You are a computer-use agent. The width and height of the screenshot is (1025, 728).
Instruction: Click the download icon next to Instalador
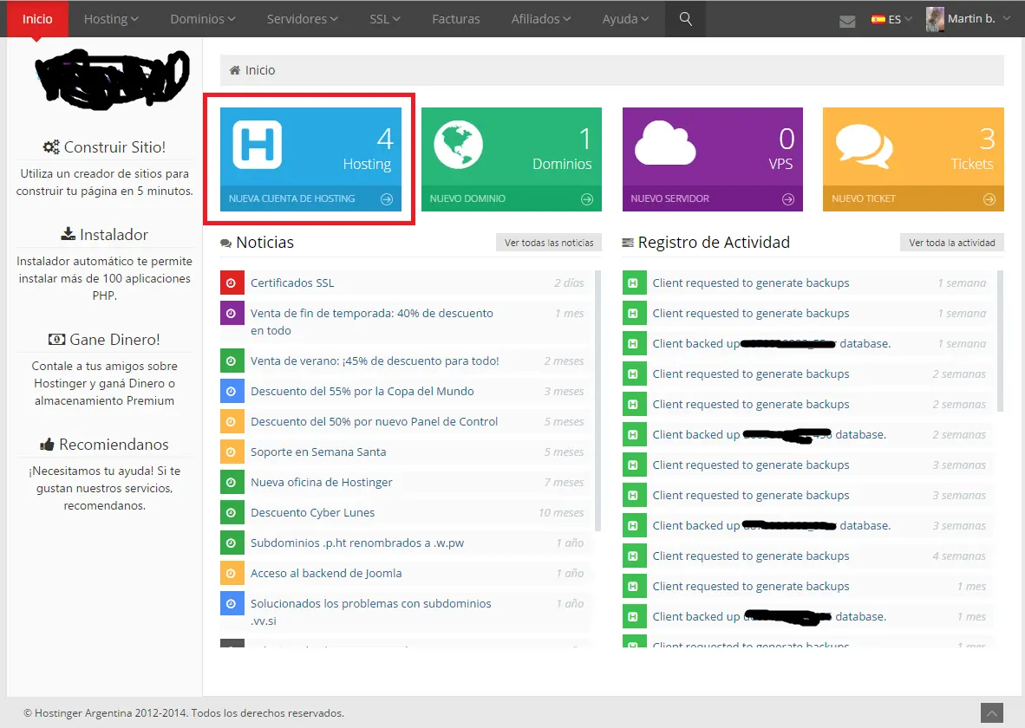click(68, 234)
